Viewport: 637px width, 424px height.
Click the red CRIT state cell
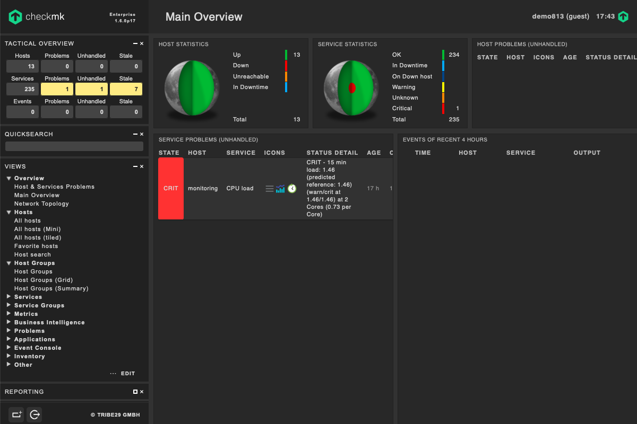pyautogui.click(x=171, y=189)
